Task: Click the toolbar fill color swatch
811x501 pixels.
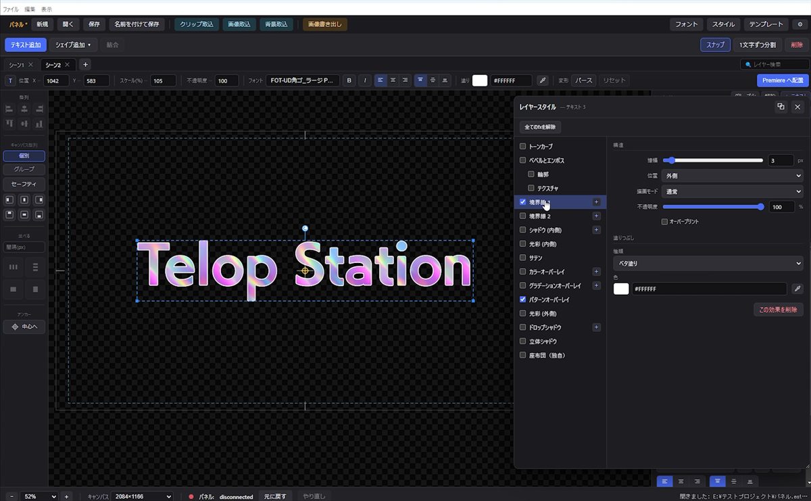Action: (480, 80)
